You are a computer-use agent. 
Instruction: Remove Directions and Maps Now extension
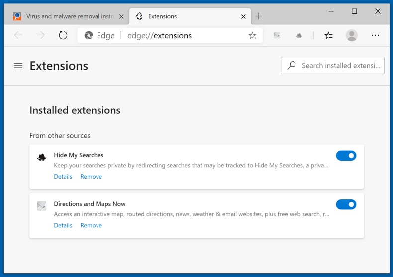(91, 225)
